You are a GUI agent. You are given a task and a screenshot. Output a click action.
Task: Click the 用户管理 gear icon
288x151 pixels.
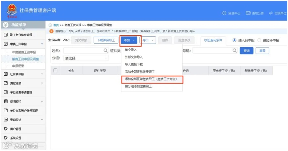(x=6, y=129)
